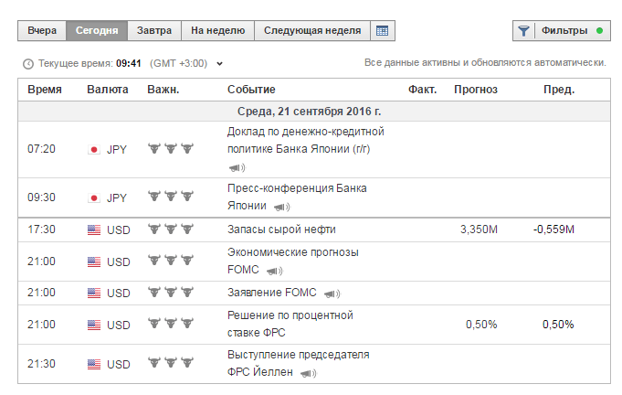Click importance bulls in the 21:30 row
Viewport: 622px width, 395px height.
[171, 362]
